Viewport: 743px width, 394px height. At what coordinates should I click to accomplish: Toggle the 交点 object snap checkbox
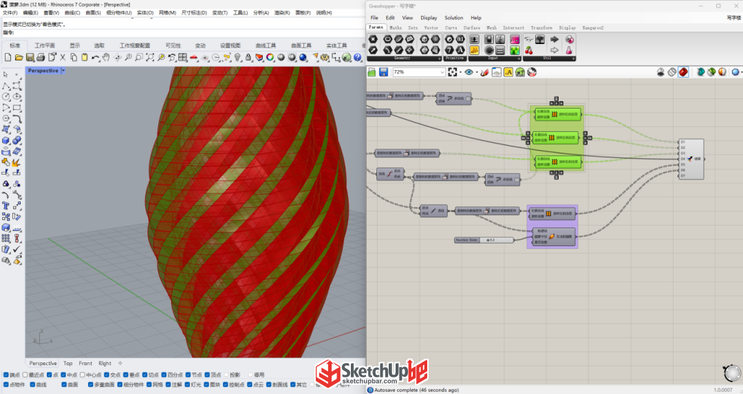click(x=107, y=375)
